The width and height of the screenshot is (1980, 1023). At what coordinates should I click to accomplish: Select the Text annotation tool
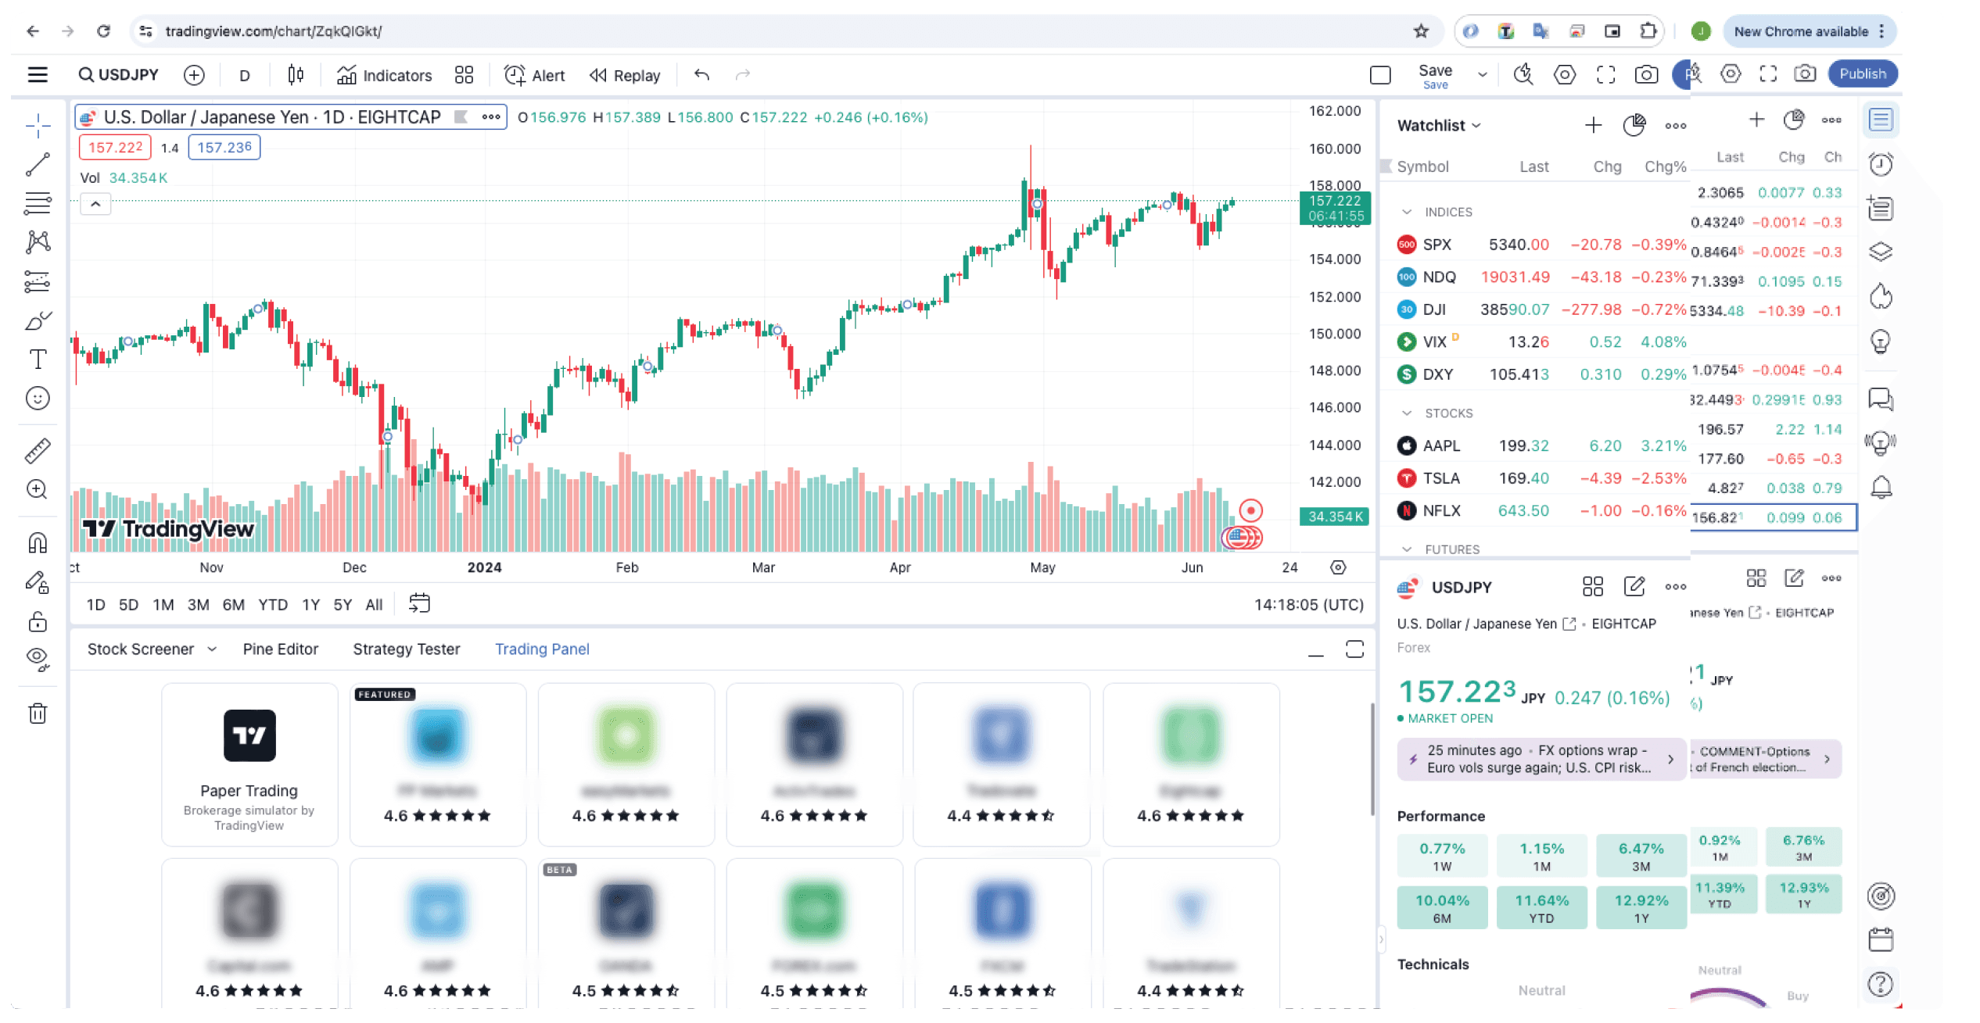point(38,359)
